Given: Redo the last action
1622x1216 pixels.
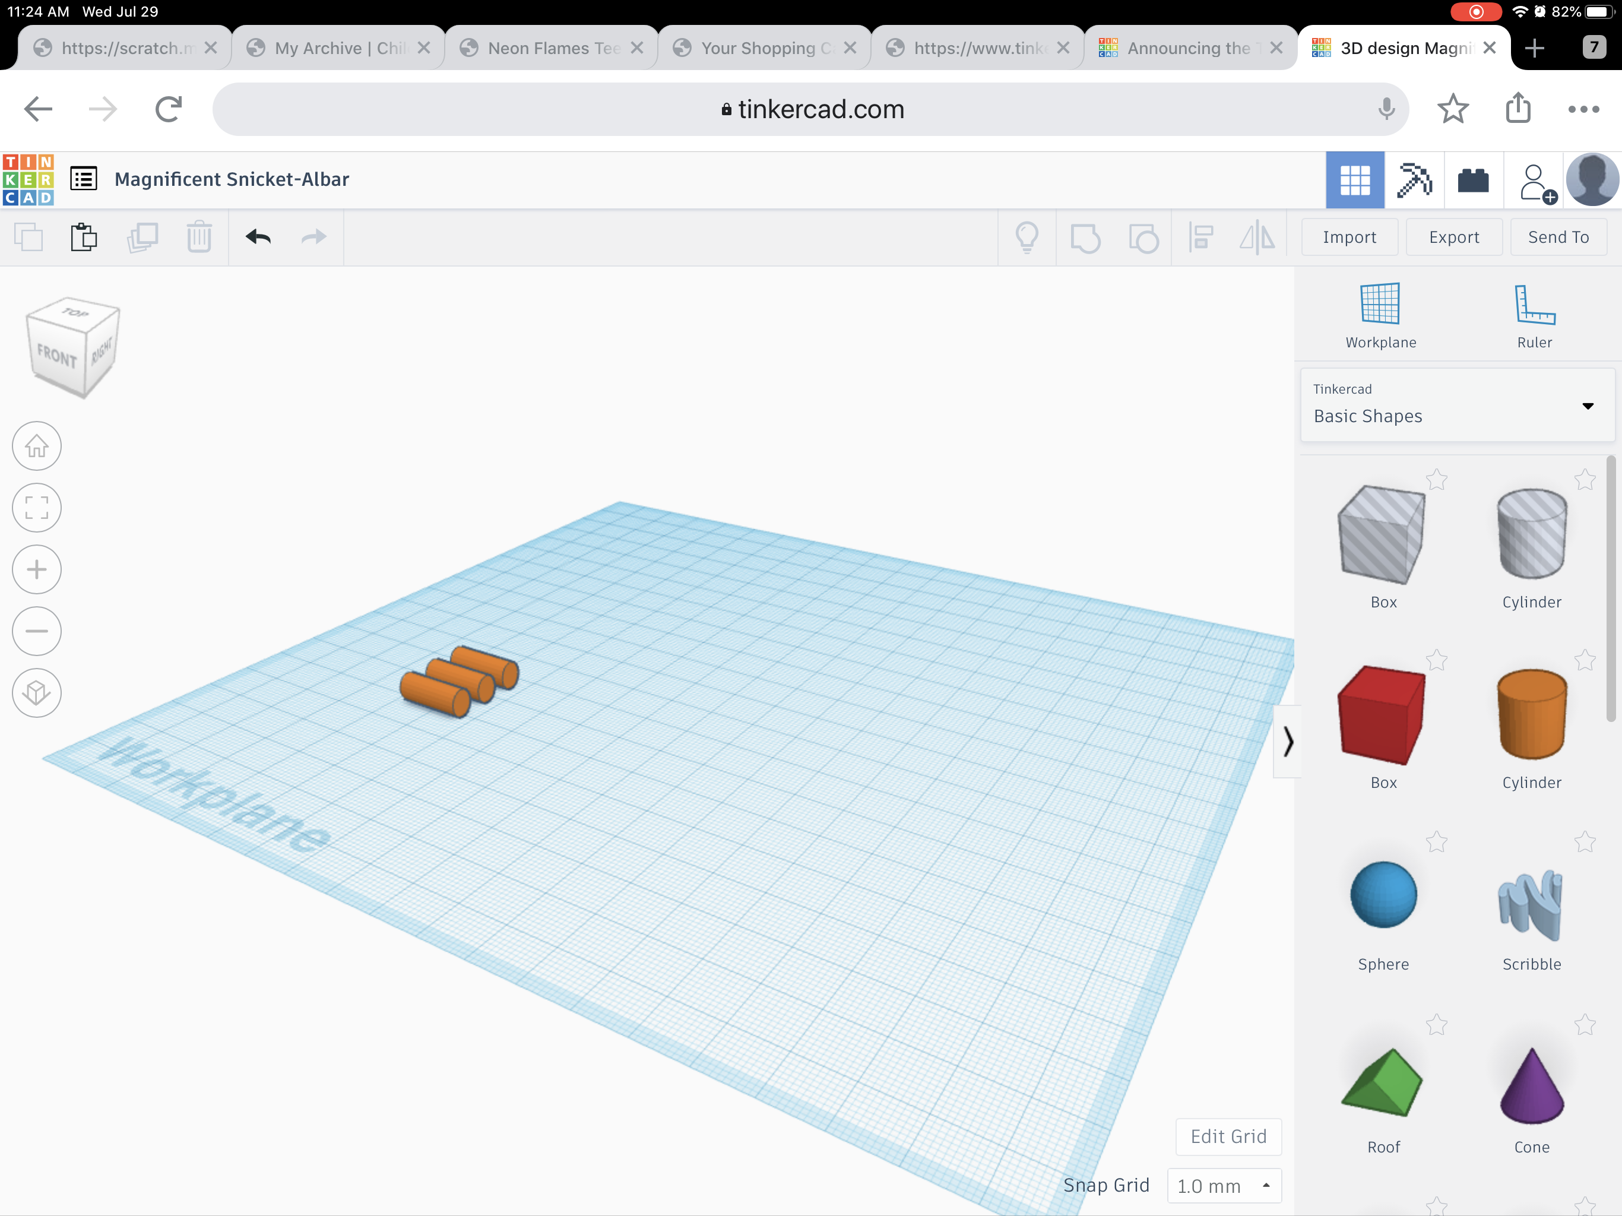Looking at the screenshot, I should coord(314,237).
